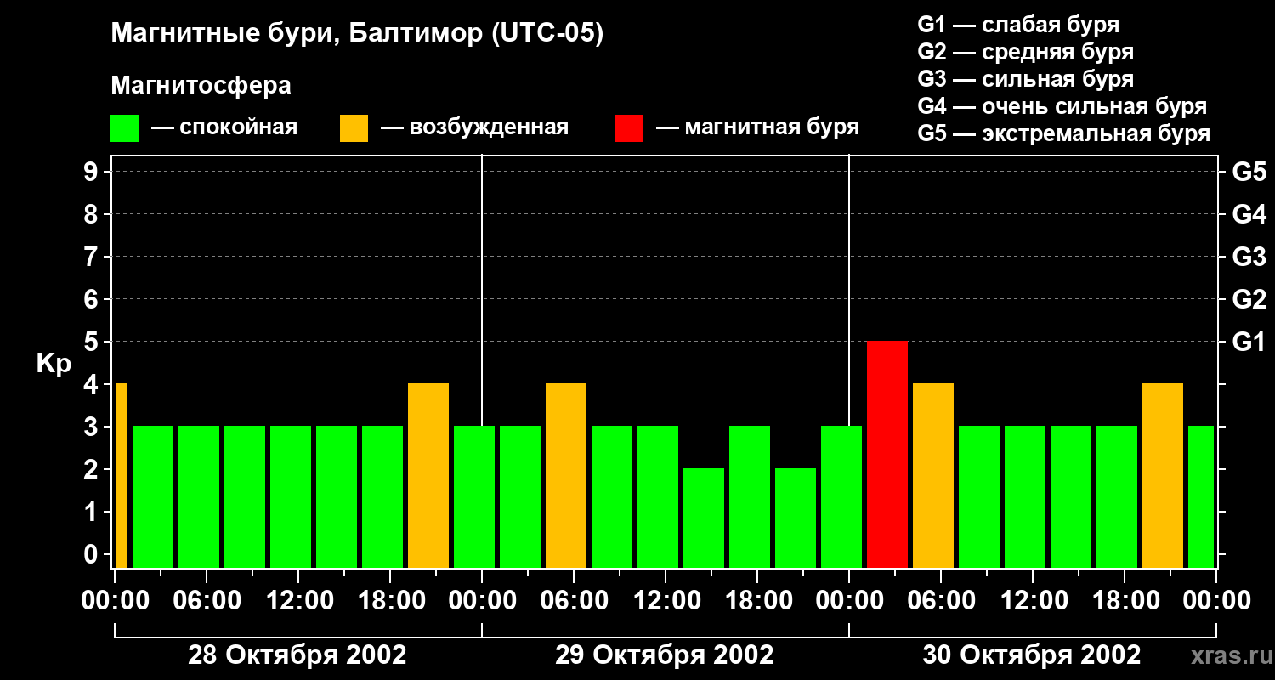
Task: Click Kp axis value 6
Action: tap(93, 299)
